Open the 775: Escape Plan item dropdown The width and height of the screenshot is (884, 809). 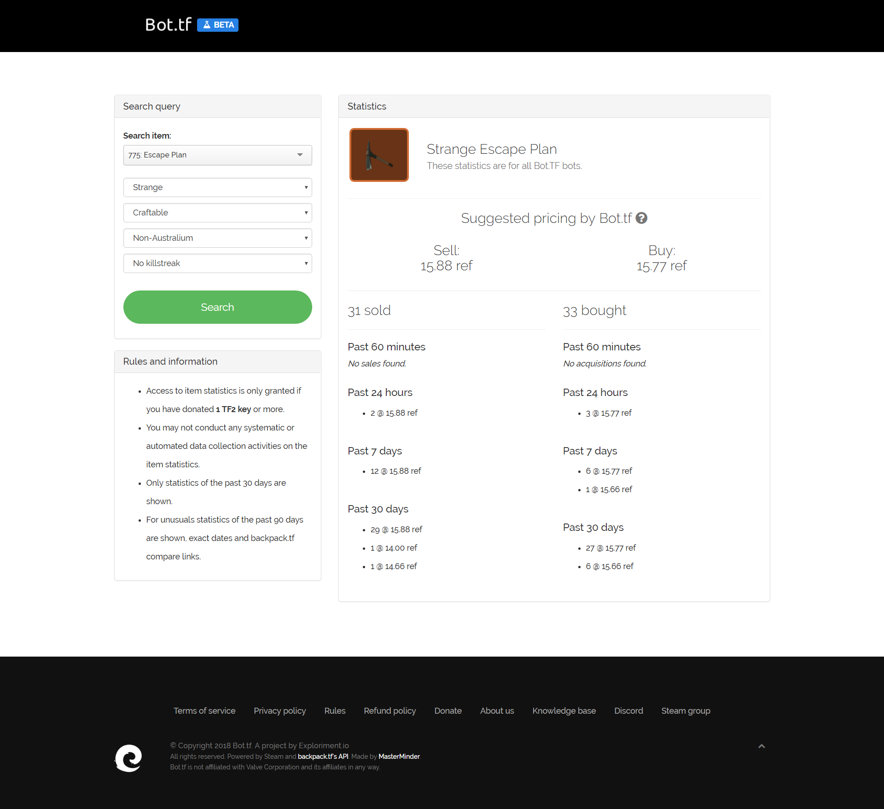[217, 155]
